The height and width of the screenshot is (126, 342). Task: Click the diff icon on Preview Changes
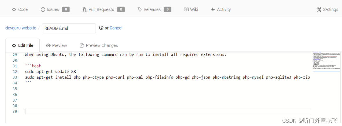point(82,45)
